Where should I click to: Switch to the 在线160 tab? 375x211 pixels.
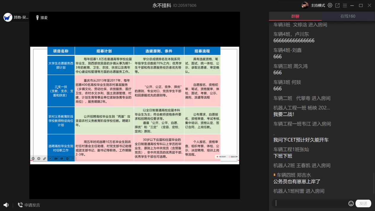tap(348, 16)
